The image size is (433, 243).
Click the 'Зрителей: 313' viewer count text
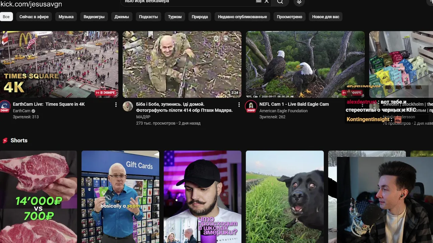(x=26, y=117)
